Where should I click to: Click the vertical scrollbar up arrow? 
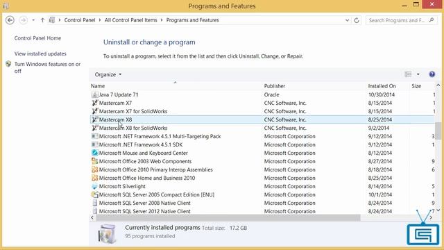point(438,85)
